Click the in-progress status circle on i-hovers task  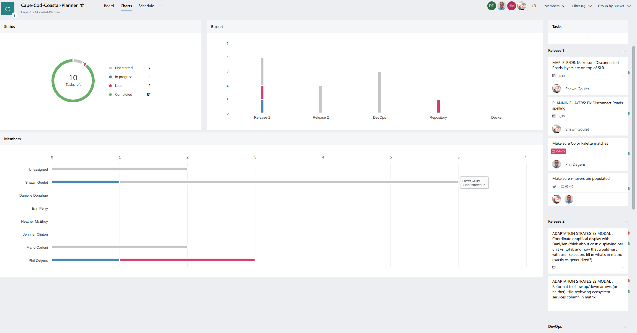(554, 186)
